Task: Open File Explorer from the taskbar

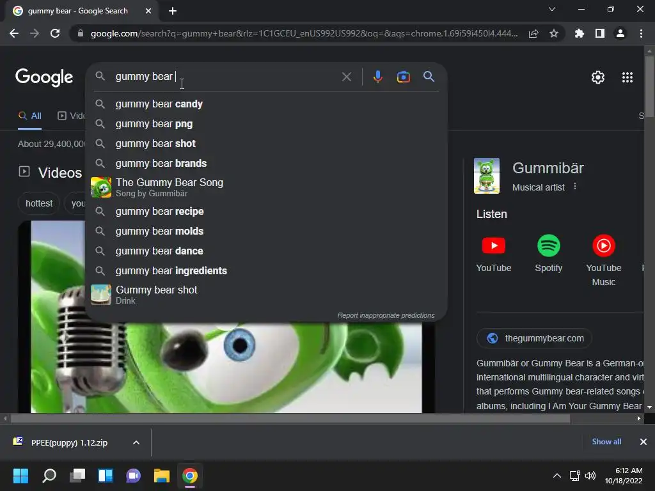Action: pos(162,476)
